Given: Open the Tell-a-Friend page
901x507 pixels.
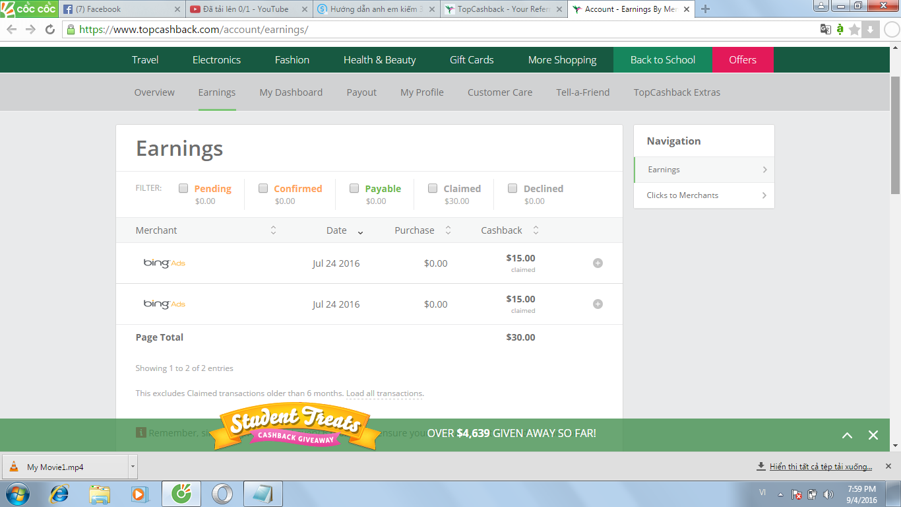Looking at the screenshot, I should [583, 92].
